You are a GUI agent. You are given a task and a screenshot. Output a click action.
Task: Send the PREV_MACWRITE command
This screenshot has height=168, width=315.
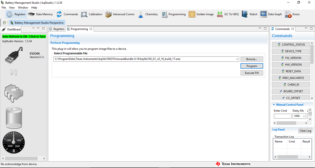291,78
